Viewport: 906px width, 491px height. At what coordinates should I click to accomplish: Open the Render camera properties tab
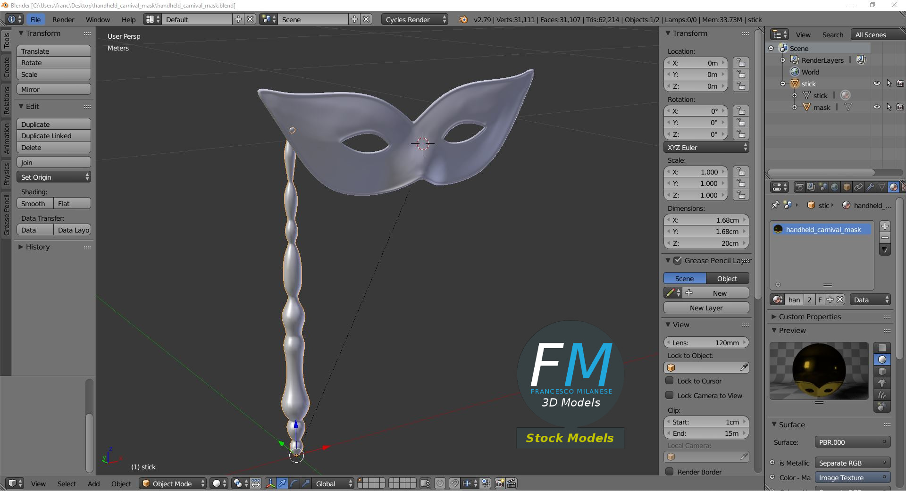click(799, 187)
